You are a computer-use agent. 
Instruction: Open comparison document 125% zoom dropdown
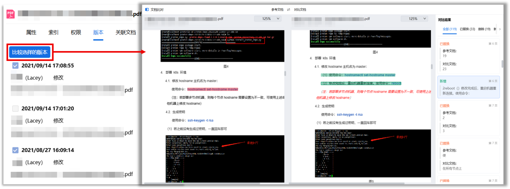pos(414,19)
